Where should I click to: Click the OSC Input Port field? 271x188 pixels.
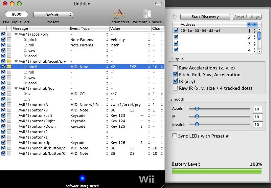[x=17, y=15]
